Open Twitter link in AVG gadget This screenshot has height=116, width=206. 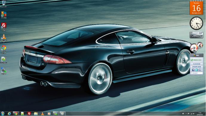196,70
